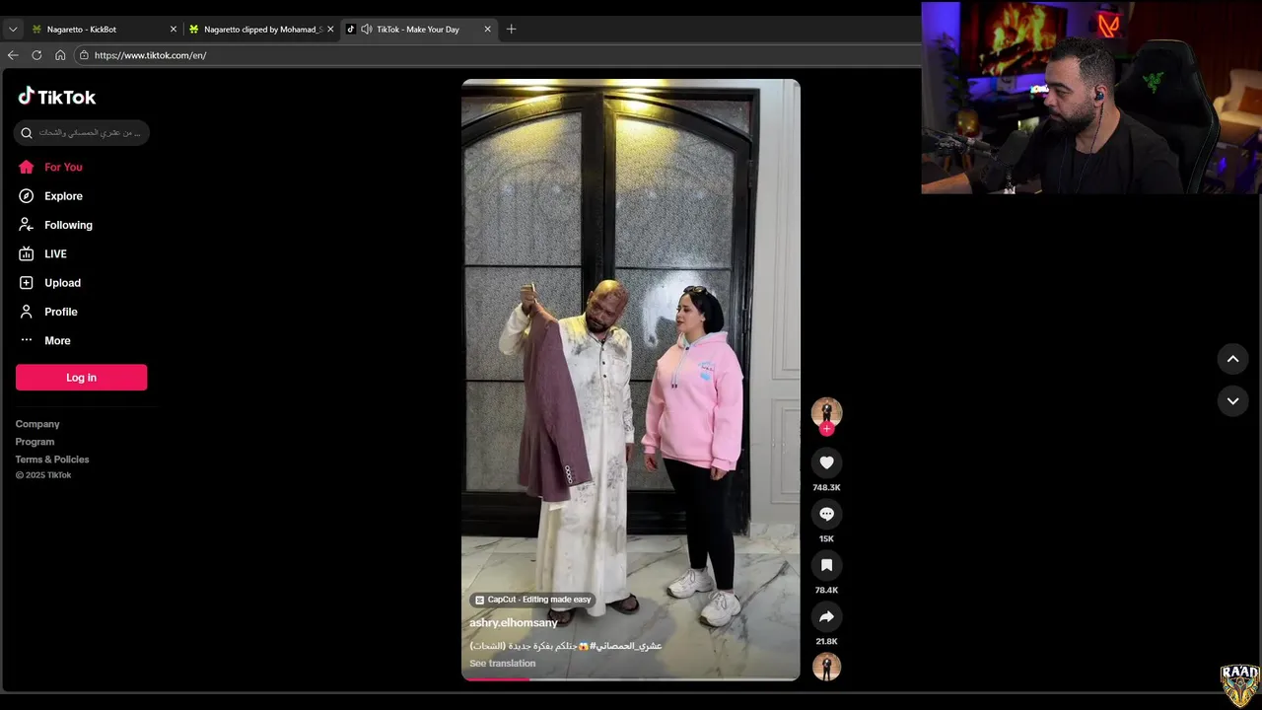Screen dimensions: 1262x710
Task: Open the tab list dropdown arrow
Action: click(13, 30)
